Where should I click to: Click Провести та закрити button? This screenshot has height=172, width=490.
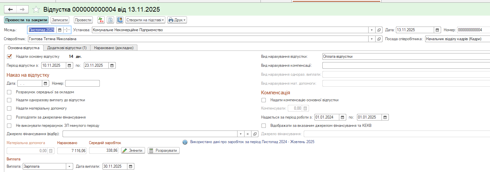pyautogui.click(x=26, y=20)
